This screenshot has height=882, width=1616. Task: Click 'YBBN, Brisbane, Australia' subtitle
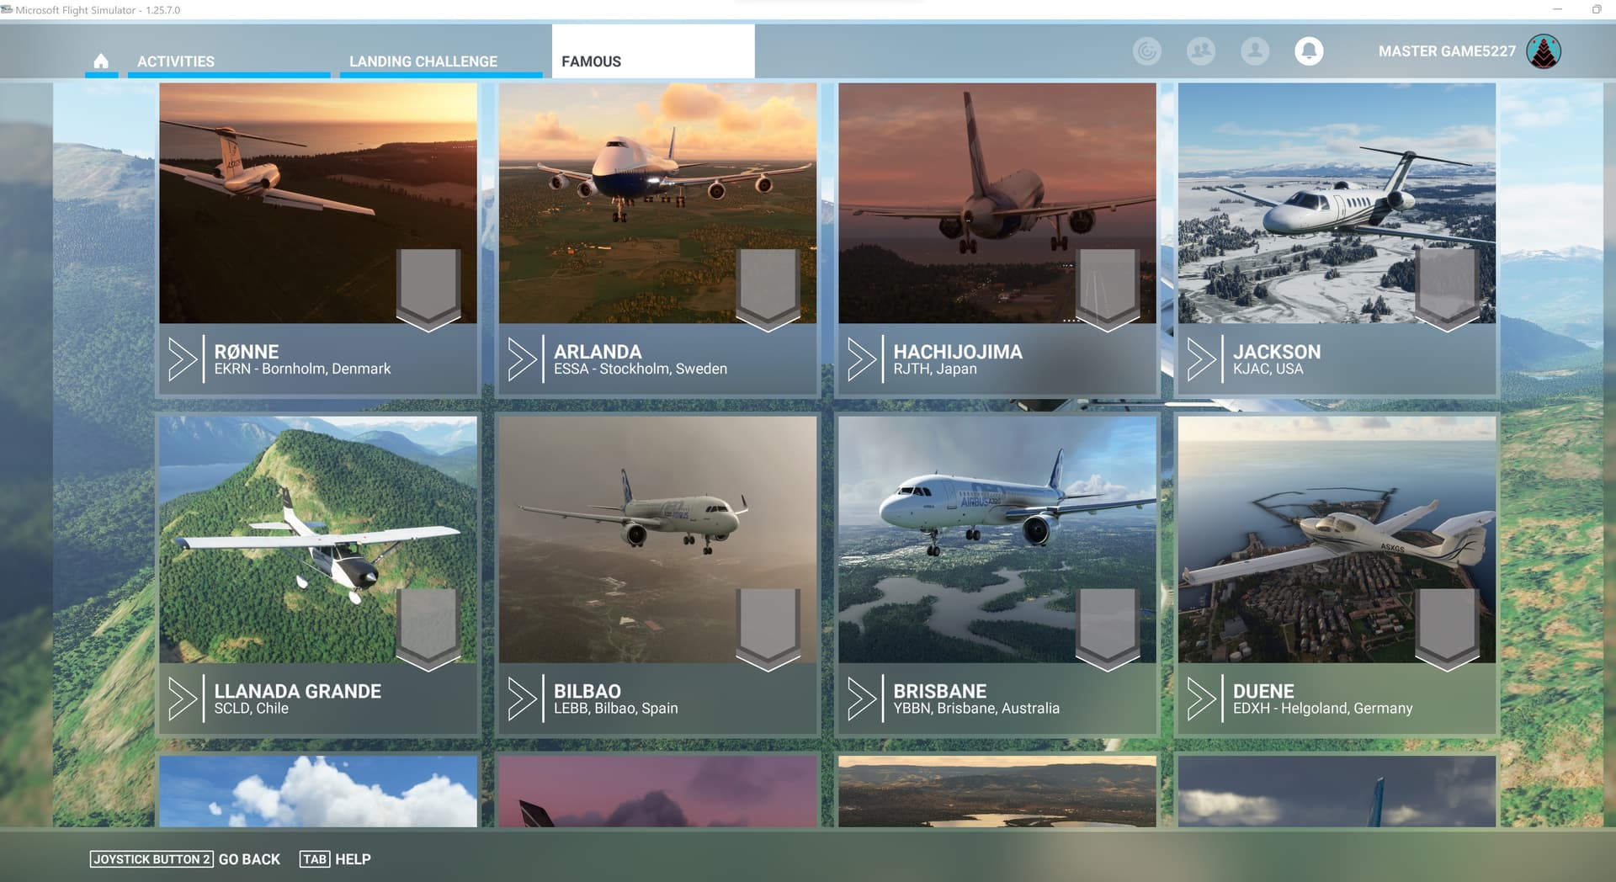976,709
